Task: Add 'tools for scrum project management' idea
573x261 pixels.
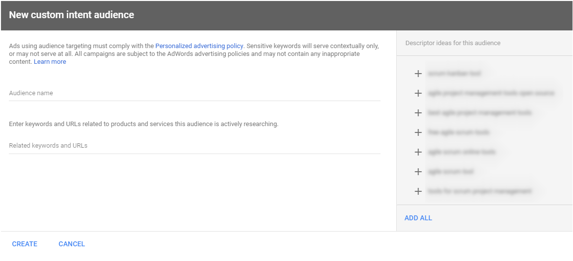Action: click(x=418, y=191)
